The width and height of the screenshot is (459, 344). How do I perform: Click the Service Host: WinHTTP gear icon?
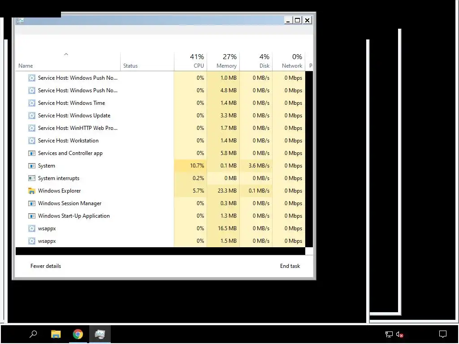32,128
